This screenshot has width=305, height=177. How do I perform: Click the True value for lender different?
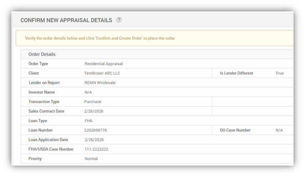click(x=279, y=73)
